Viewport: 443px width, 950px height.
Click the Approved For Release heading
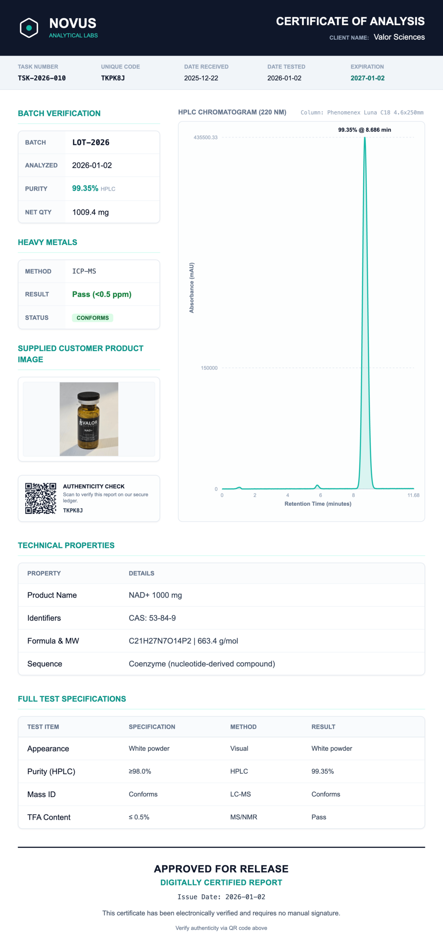pos(221,869)
